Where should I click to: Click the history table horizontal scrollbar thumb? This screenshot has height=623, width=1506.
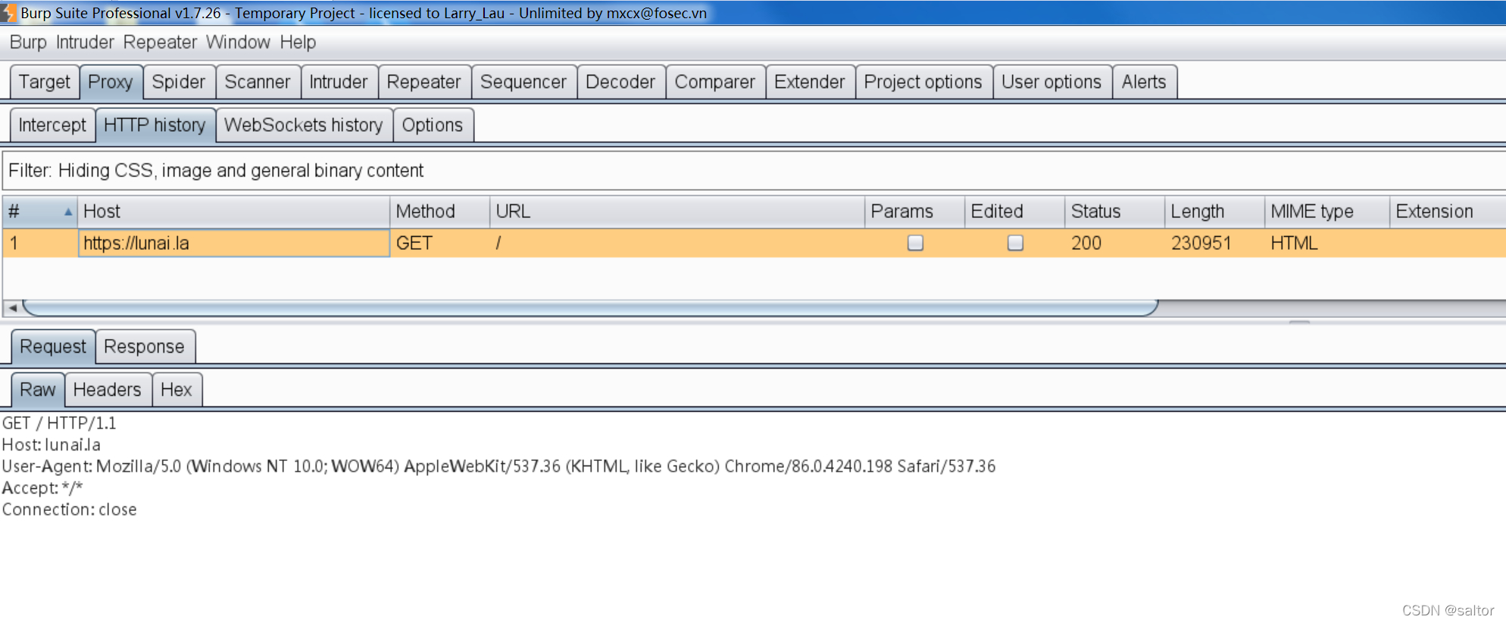point(591,308)
